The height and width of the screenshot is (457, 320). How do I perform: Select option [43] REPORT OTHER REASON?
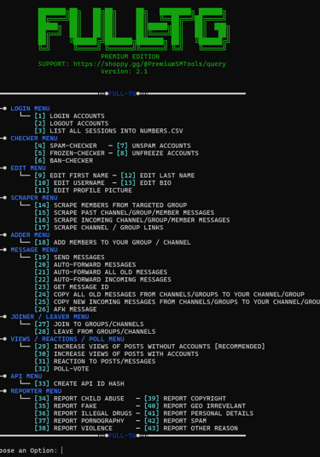pos(191,428)
